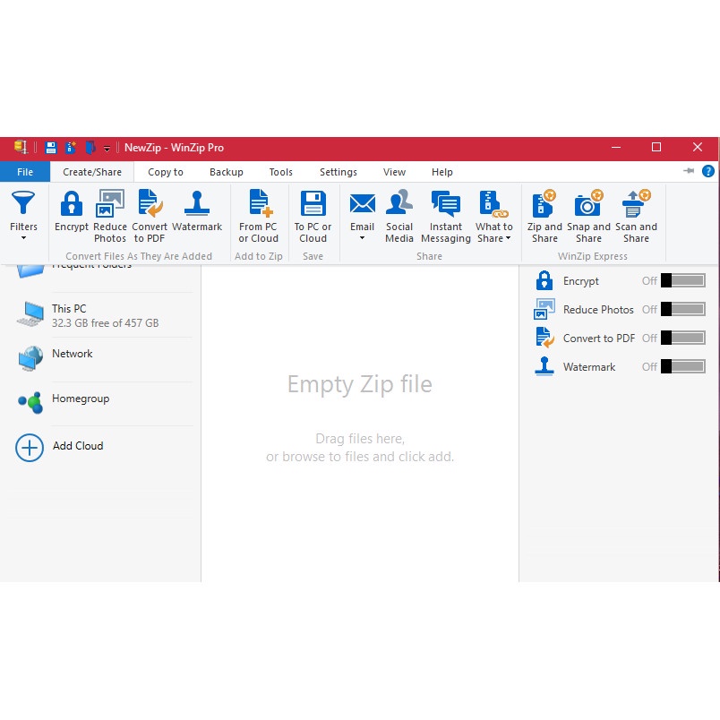Click the Add Cloud plus icon

click(x=30, y=447)
